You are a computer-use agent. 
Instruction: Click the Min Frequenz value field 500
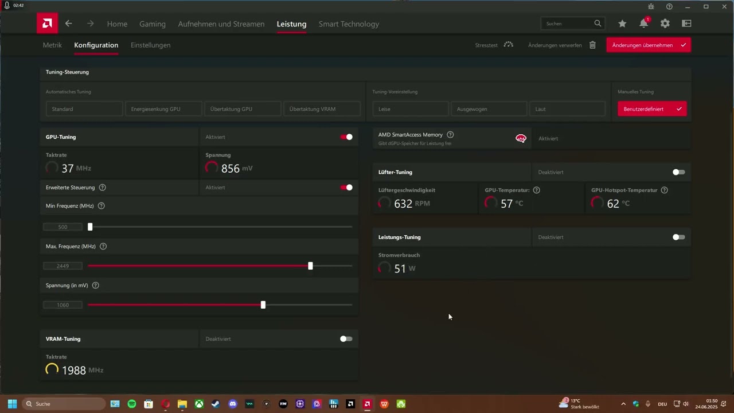[x=63, y=227]
